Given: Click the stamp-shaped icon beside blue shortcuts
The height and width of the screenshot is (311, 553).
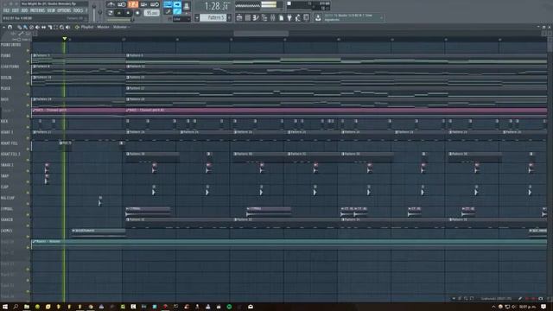Looking at the screenshot, I should [x=187, y=6].
